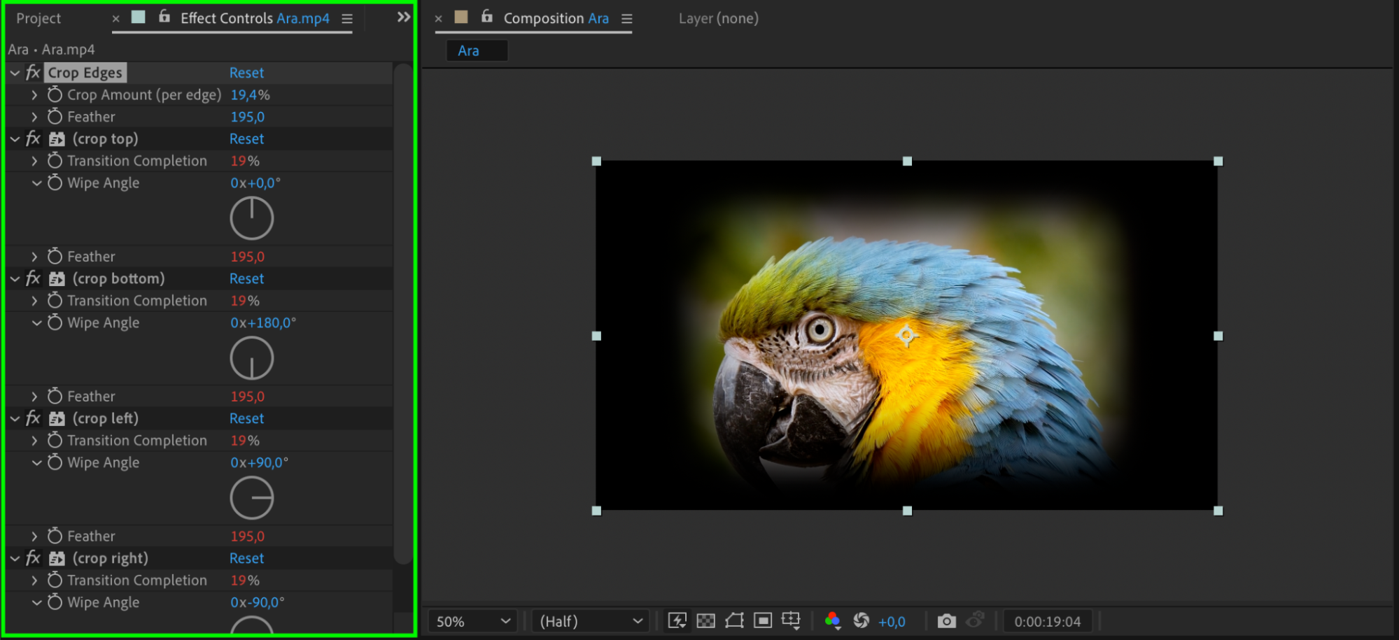The image size is (1399, 640).
Task: Open the (Half) resolution dropdown
Action: [591, 621]
